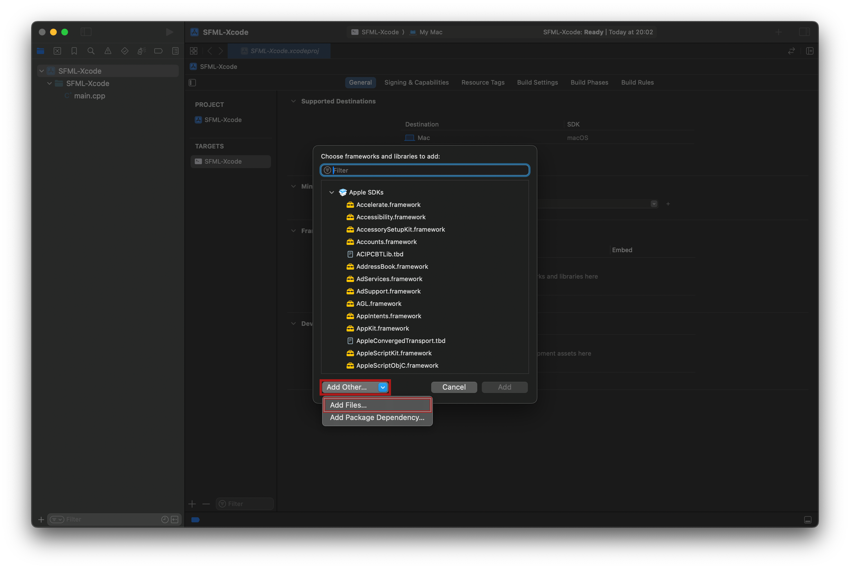Click the Run play button

[169, 32]
